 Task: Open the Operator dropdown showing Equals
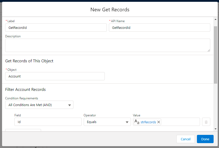(107, 122)
